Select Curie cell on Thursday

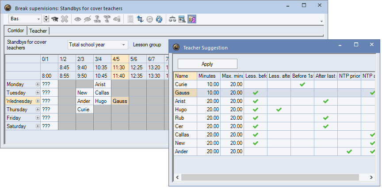pos(84,110)
